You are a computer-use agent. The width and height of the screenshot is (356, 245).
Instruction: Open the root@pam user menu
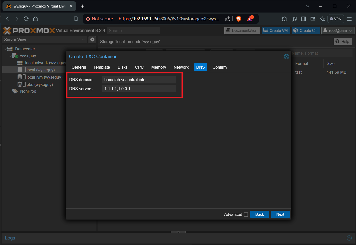pos(338,31)
